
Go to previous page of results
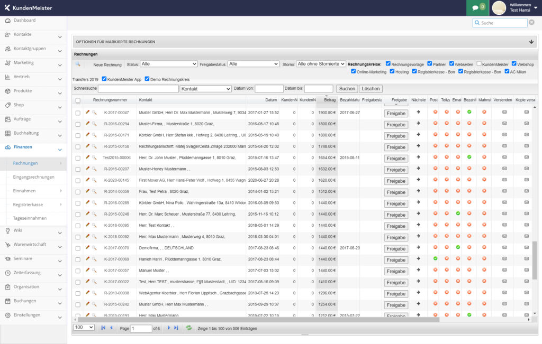(x=111, y=328)
